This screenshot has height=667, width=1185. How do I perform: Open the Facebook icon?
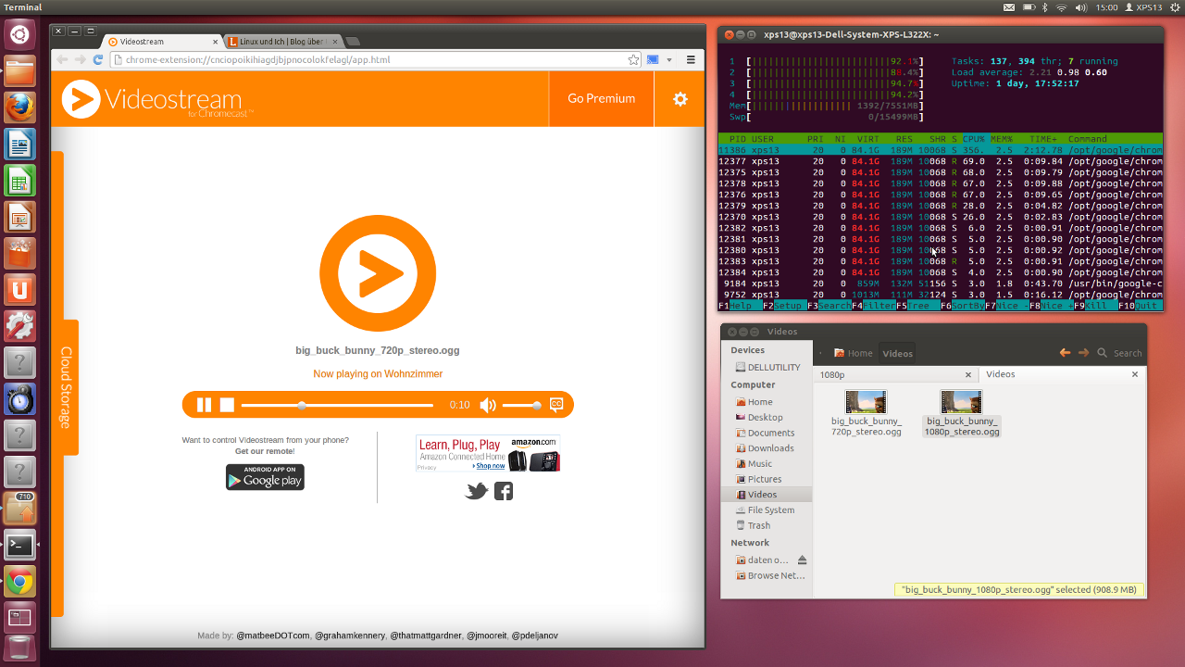(504, 491)
